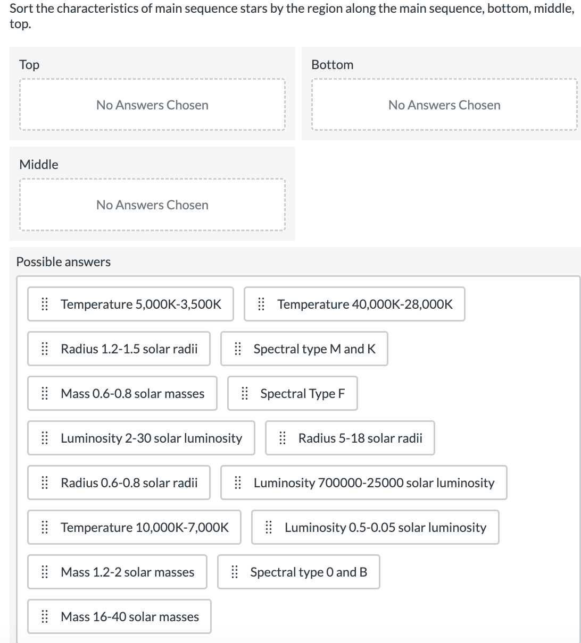Select answer text Mass 1.2-2 solar masses
The height and width of the screenshot is (643, 581).
(x=128, y=572)
